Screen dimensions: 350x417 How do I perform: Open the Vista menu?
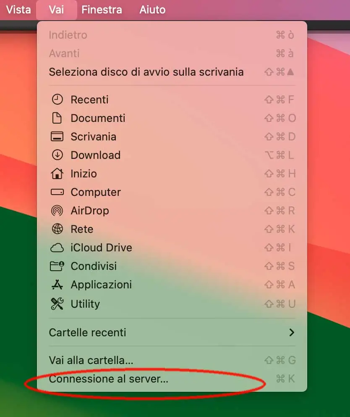[x=18, y=10]
